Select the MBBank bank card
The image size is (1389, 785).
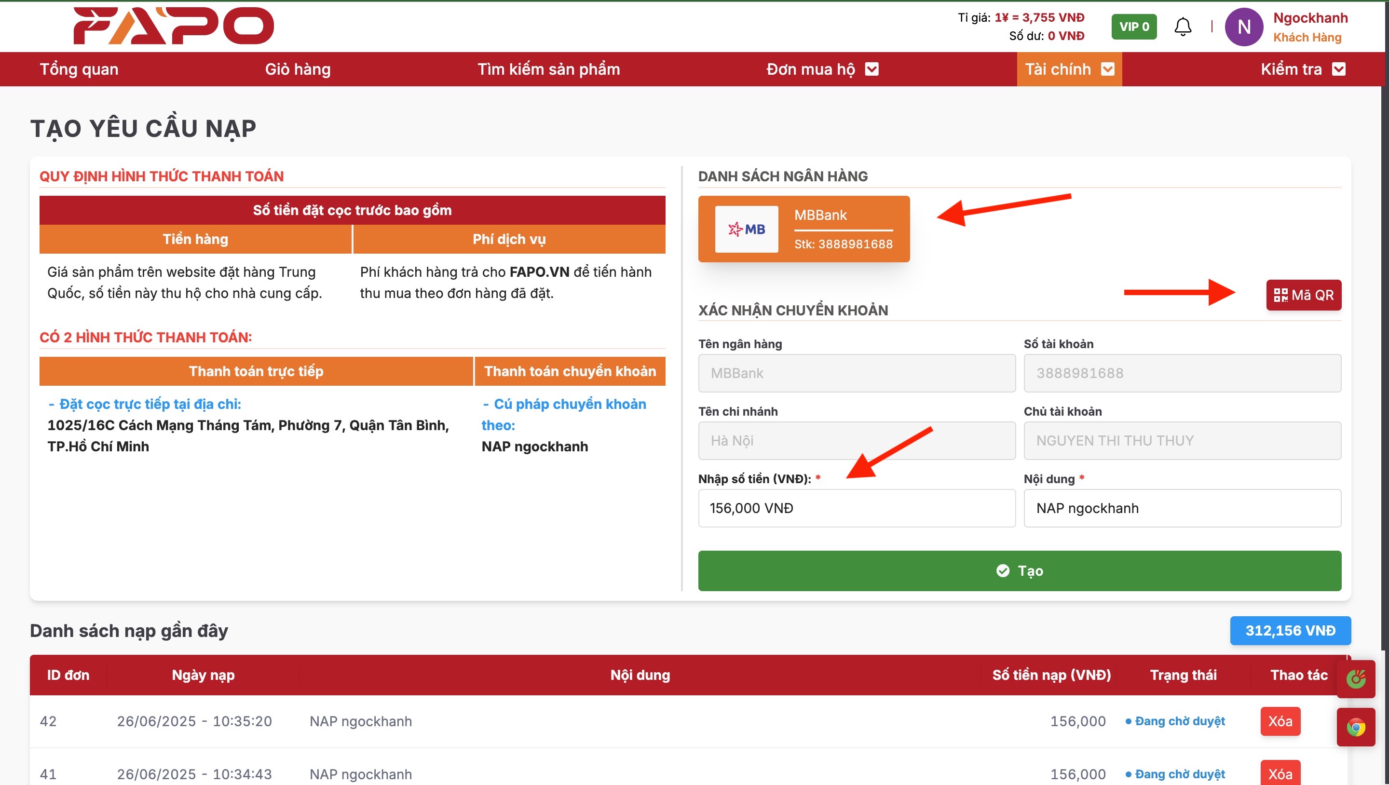click(803, 229)
